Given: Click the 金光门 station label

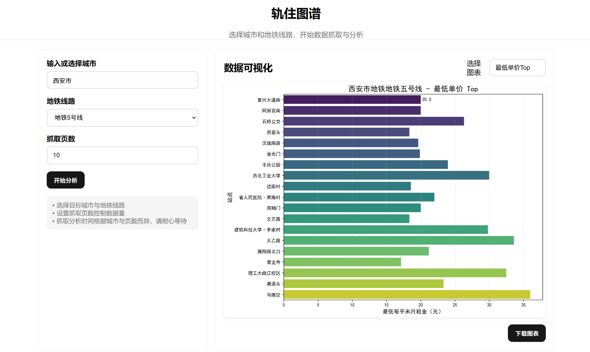Looking at the screenshot, I should (273, 154).
